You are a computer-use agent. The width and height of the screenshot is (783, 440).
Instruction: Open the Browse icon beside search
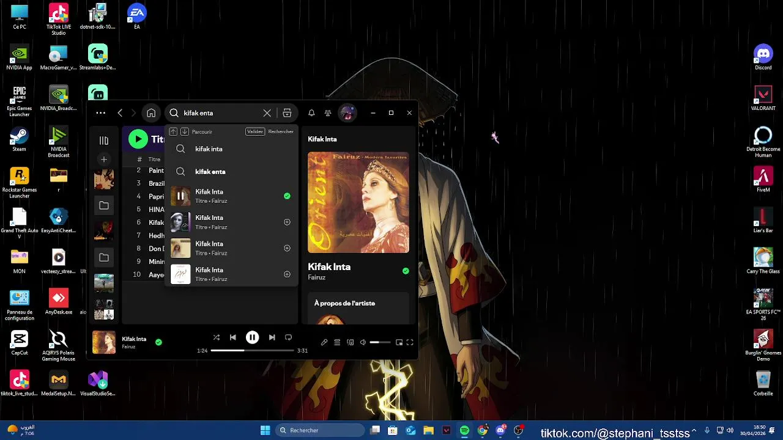click(x=287, y=113)
